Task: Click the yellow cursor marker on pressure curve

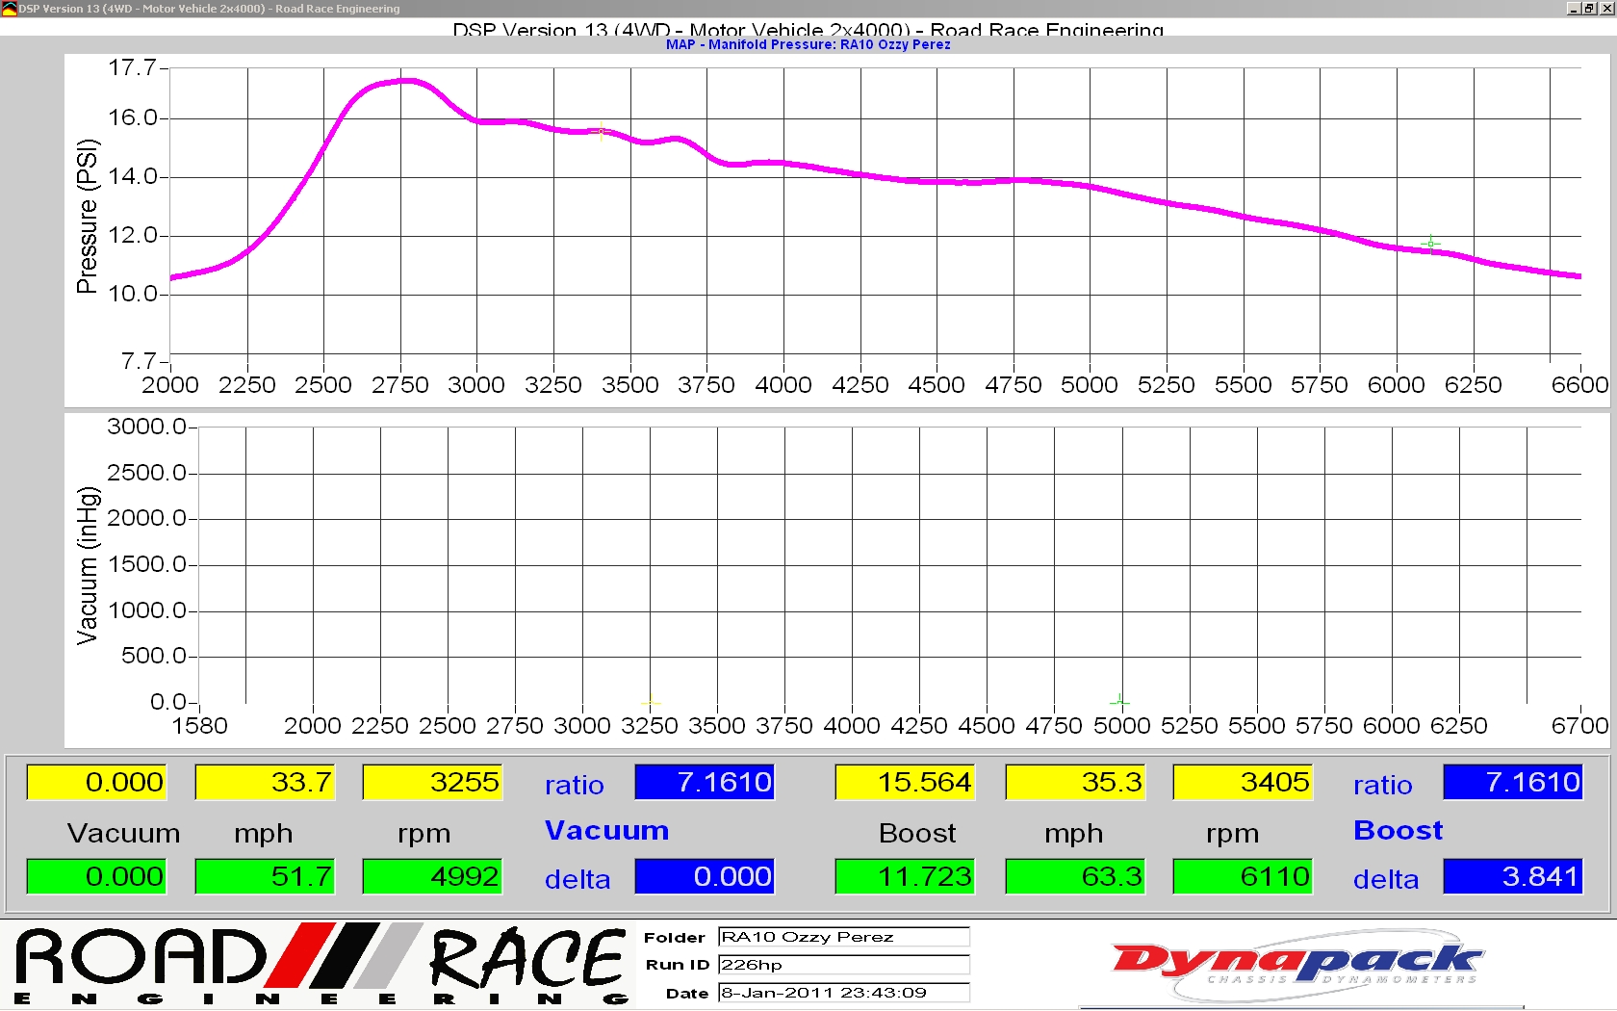Action: point(602,131)
